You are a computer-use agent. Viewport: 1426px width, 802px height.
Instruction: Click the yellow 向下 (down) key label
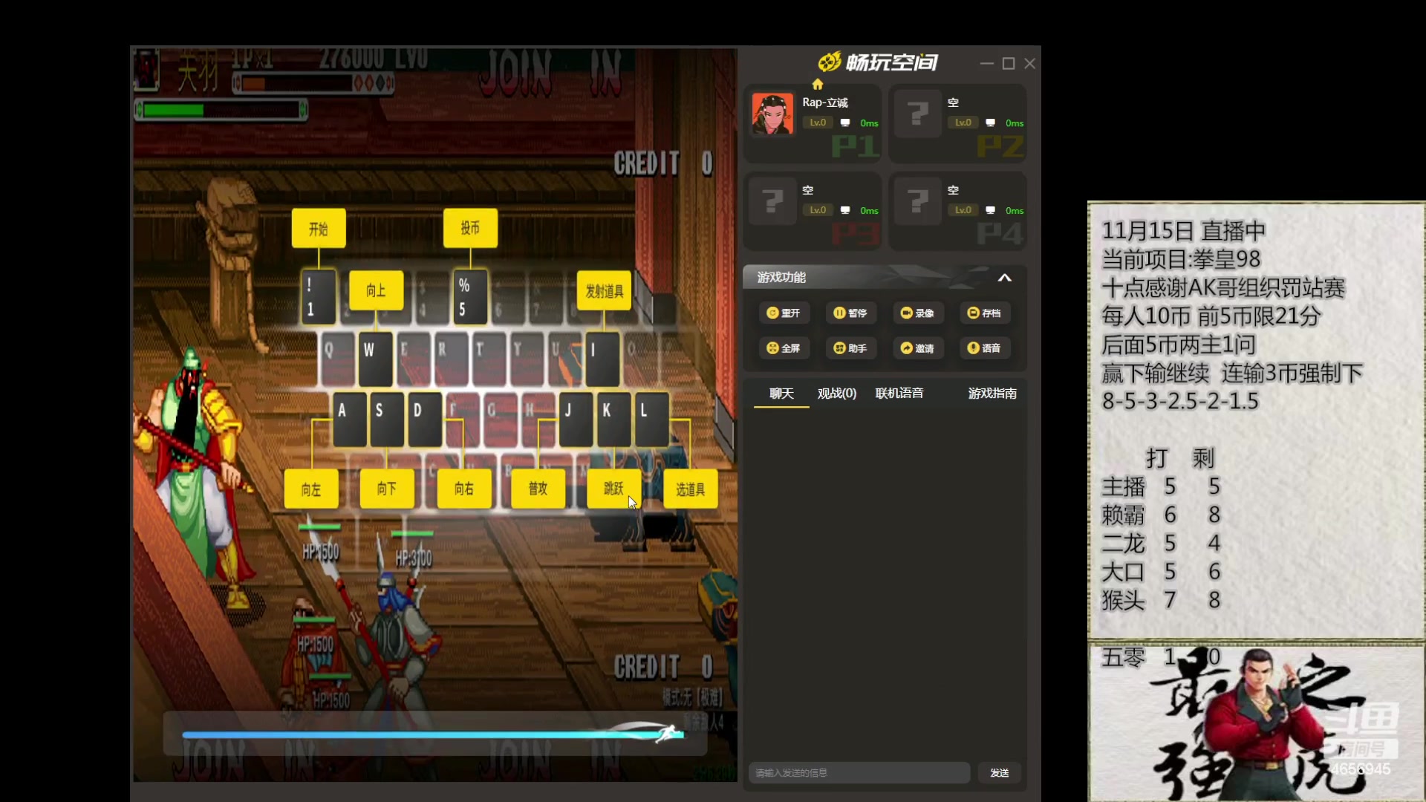coord(387,489)
